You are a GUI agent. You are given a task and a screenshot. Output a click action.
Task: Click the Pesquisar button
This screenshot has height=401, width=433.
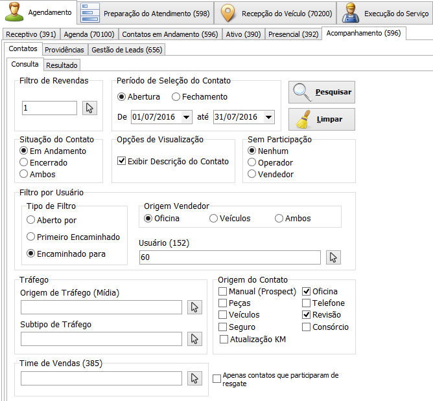coord(322,92)
